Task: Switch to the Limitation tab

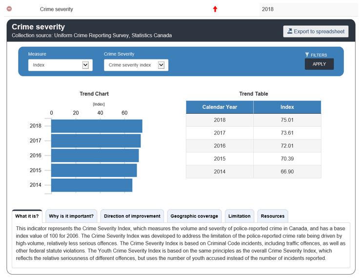Action: (239, 216)
